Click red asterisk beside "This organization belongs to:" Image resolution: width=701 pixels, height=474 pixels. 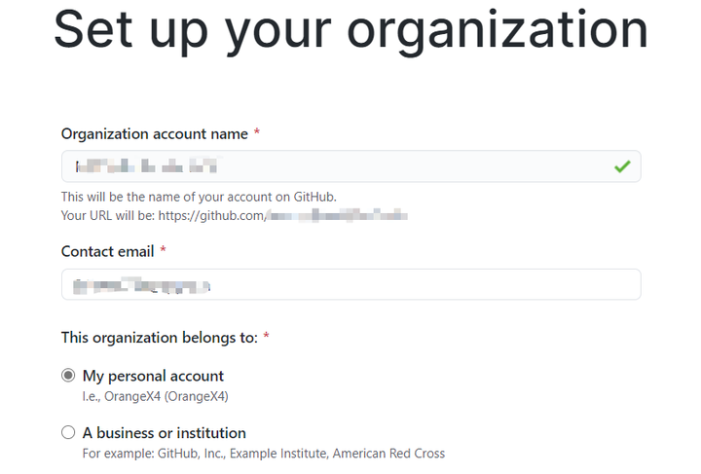click(x=267, y=335)
